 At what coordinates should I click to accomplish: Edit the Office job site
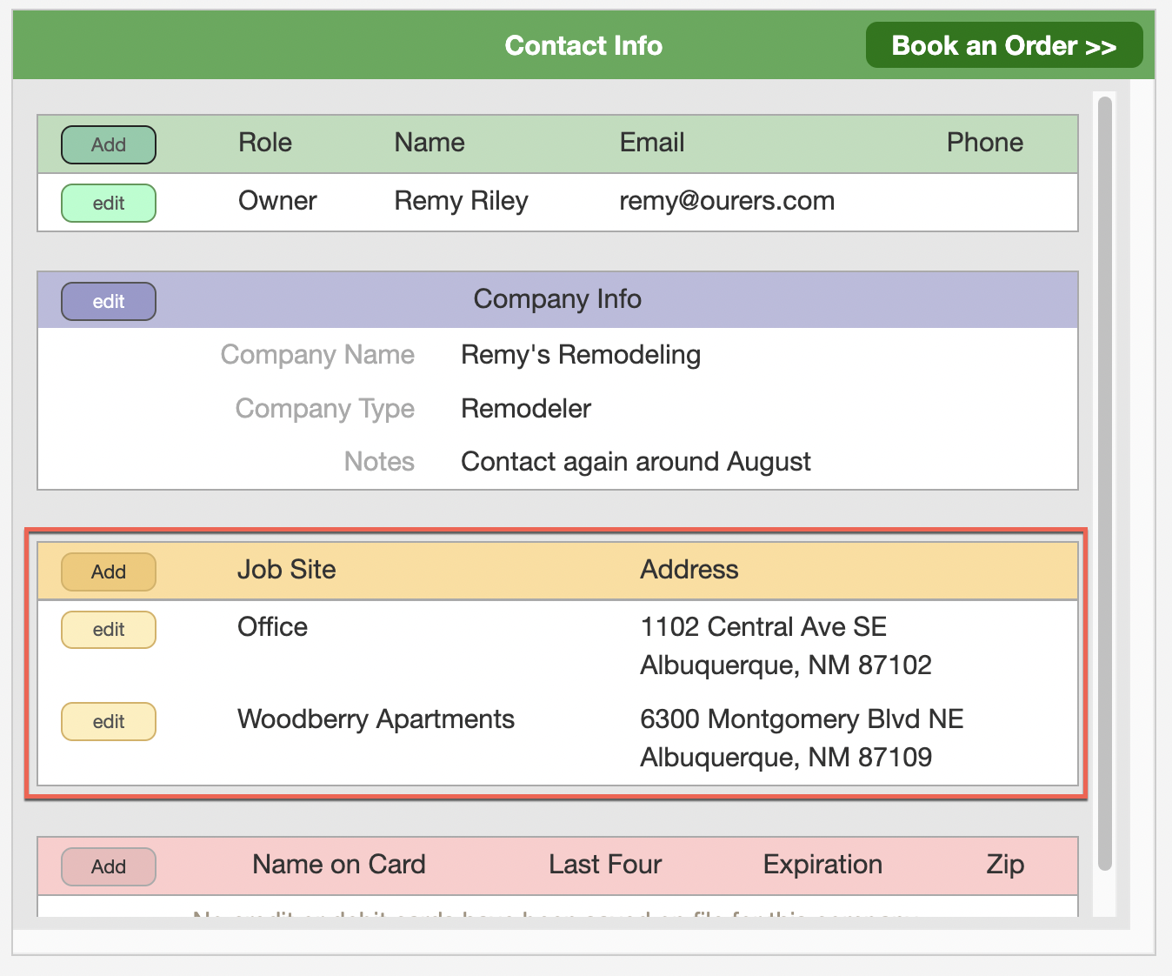tap(109, 629)
